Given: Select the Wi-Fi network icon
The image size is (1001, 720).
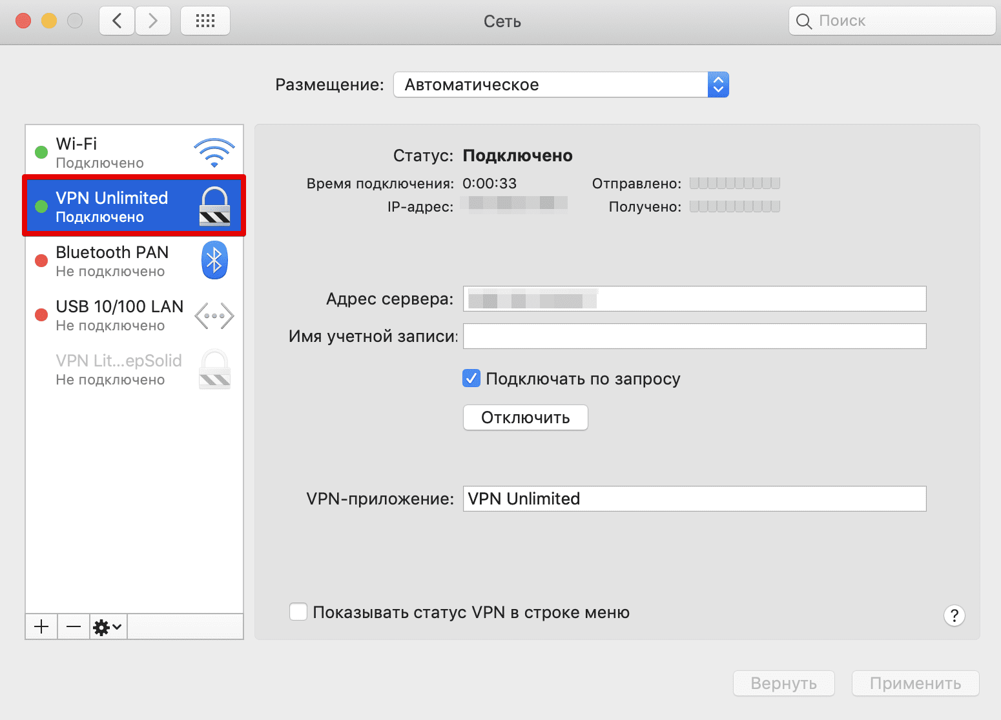Looking at the screenshot, I should (214, 151).
